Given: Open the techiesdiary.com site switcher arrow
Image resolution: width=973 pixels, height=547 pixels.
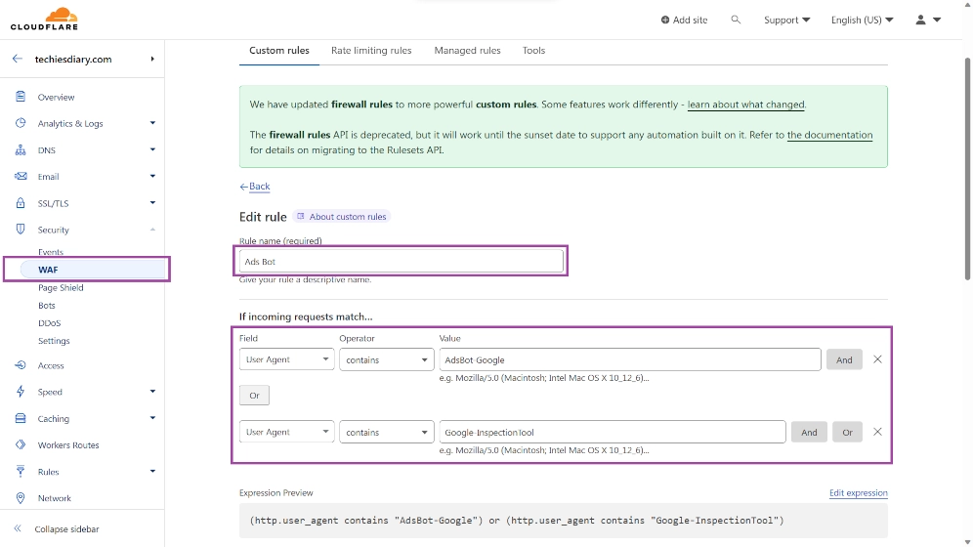Looking at the screenshot, I should [152, 59].
